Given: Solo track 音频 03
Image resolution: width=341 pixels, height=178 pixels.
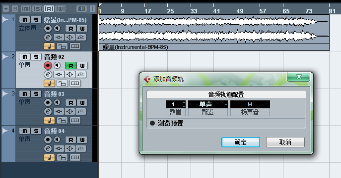Looking at the screenshot, I should pos(36,94).
